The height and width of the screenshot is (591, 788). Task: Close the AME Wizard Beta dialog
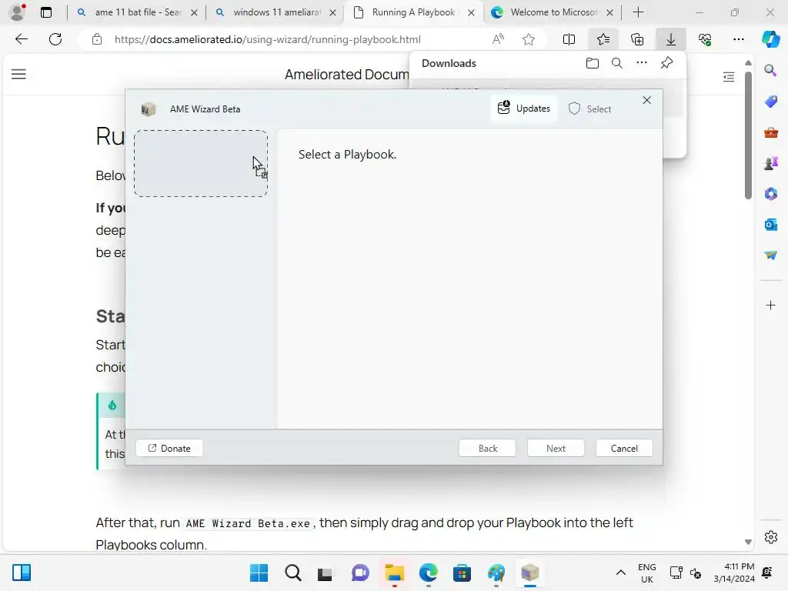point(646,101)
